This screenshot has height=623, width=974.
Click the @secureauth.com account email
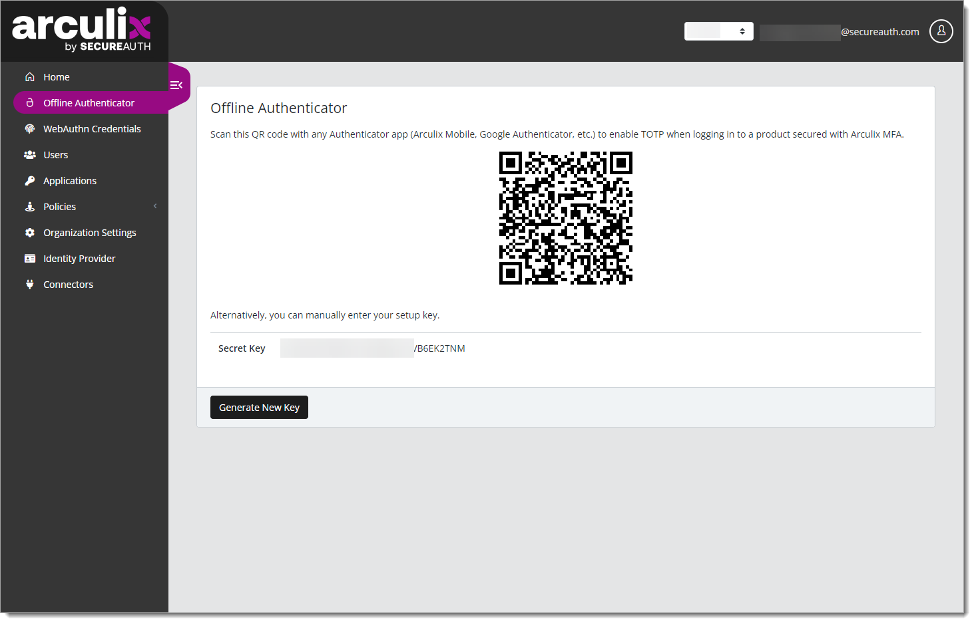click(x=840, y=32)
